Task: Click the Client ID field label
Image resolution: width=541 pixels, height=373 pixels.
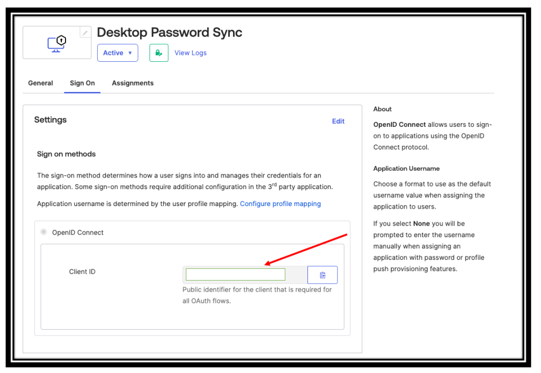Action: 82,272
